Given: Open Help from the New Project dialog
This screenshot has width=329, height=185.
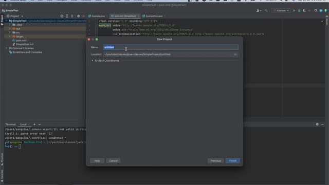Looking at the screenshot, I should pyautogui.click(x=97, y=161).
